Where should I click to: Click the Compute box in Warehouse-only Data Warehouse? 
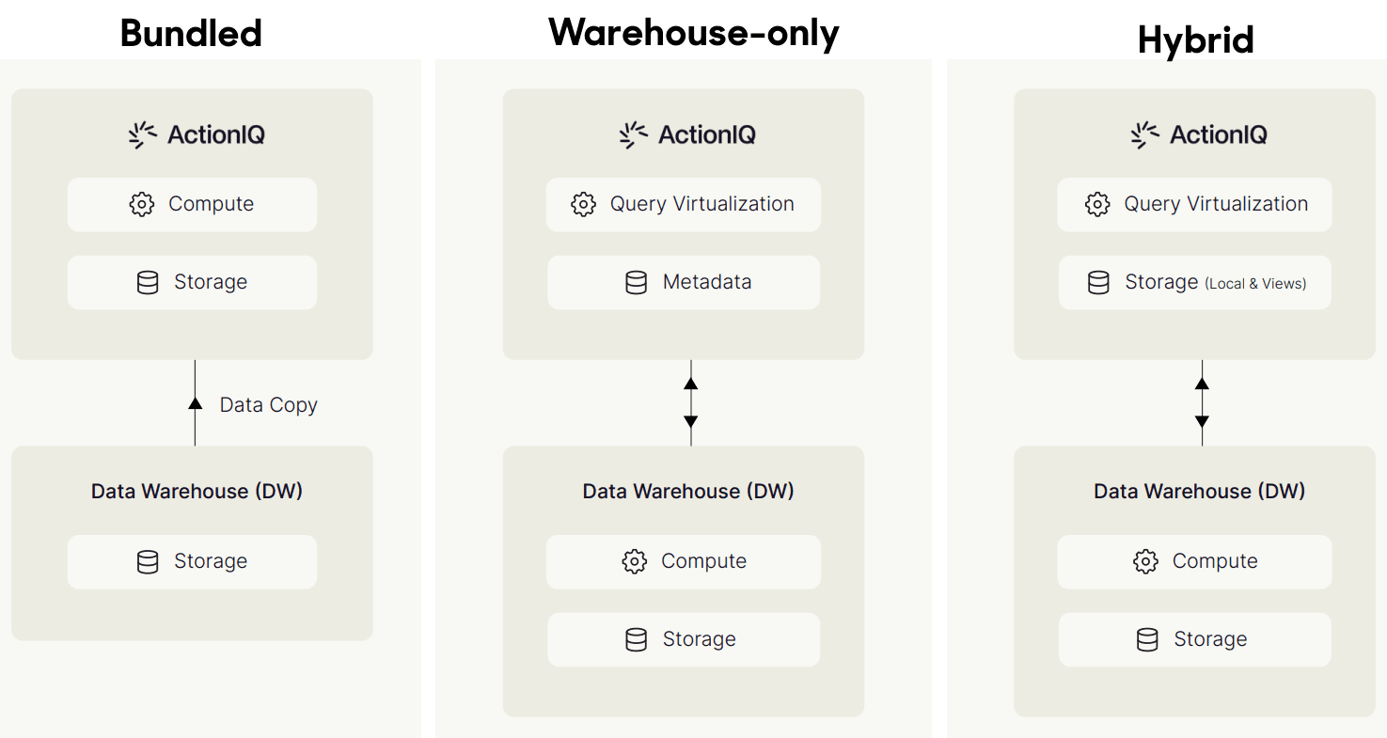(x=684, y=561)
